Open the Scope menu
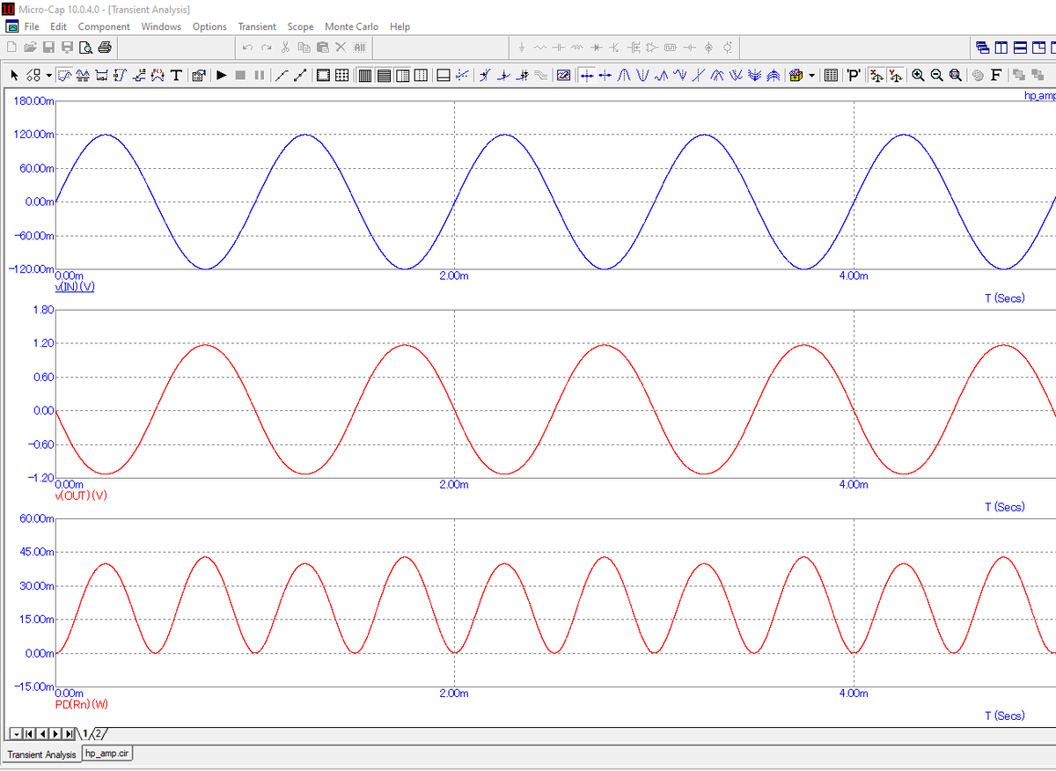The height and width of the screenshot is (771, 1056). [x=300, y=26]
